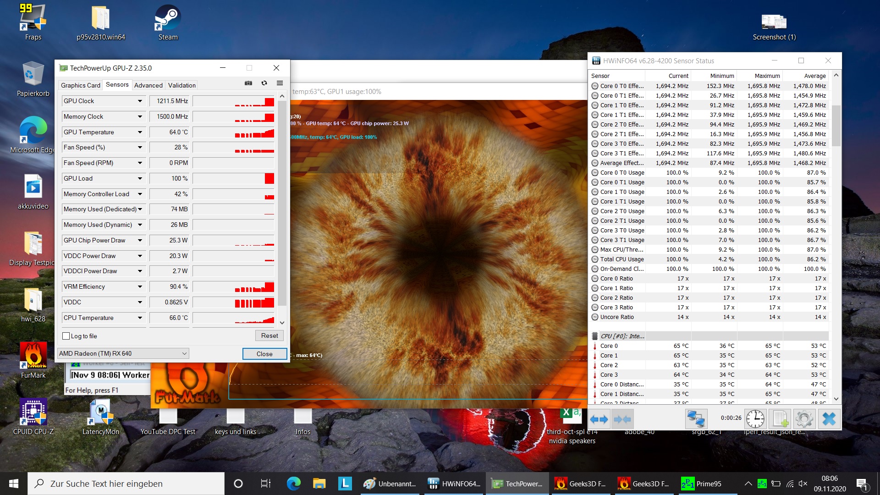Click the blue X in HWiNFO toolbar

(x=829, y=419)
